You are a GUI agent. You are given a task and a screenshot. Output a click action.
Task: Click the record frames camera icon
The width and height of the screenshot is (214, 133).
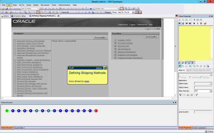[6, 12]
